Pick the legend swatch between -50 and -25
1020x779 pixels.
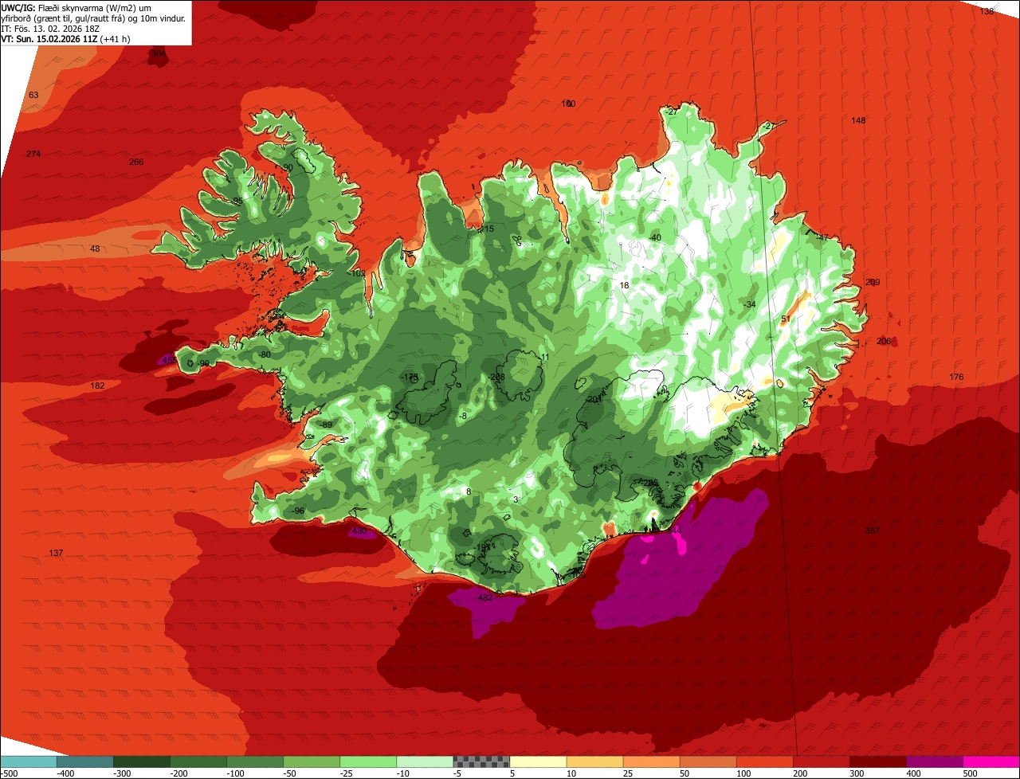tap(312, 761)
